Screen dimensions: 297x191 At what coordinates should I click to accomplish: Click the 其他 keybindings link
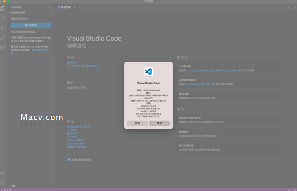(213, 84)
